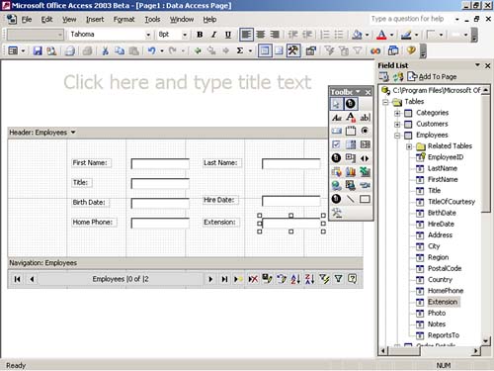Open the Properties sheet icon
Viewport: 494px width, 371px height.
pyautogui.click(x=310, y=50)
